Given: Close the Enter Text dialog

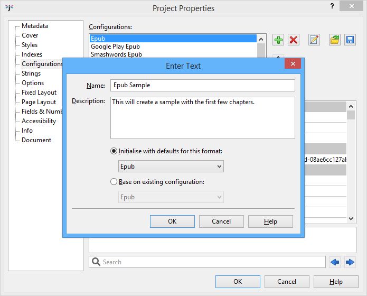Looking at the screenshot, I should click(293, 63).
